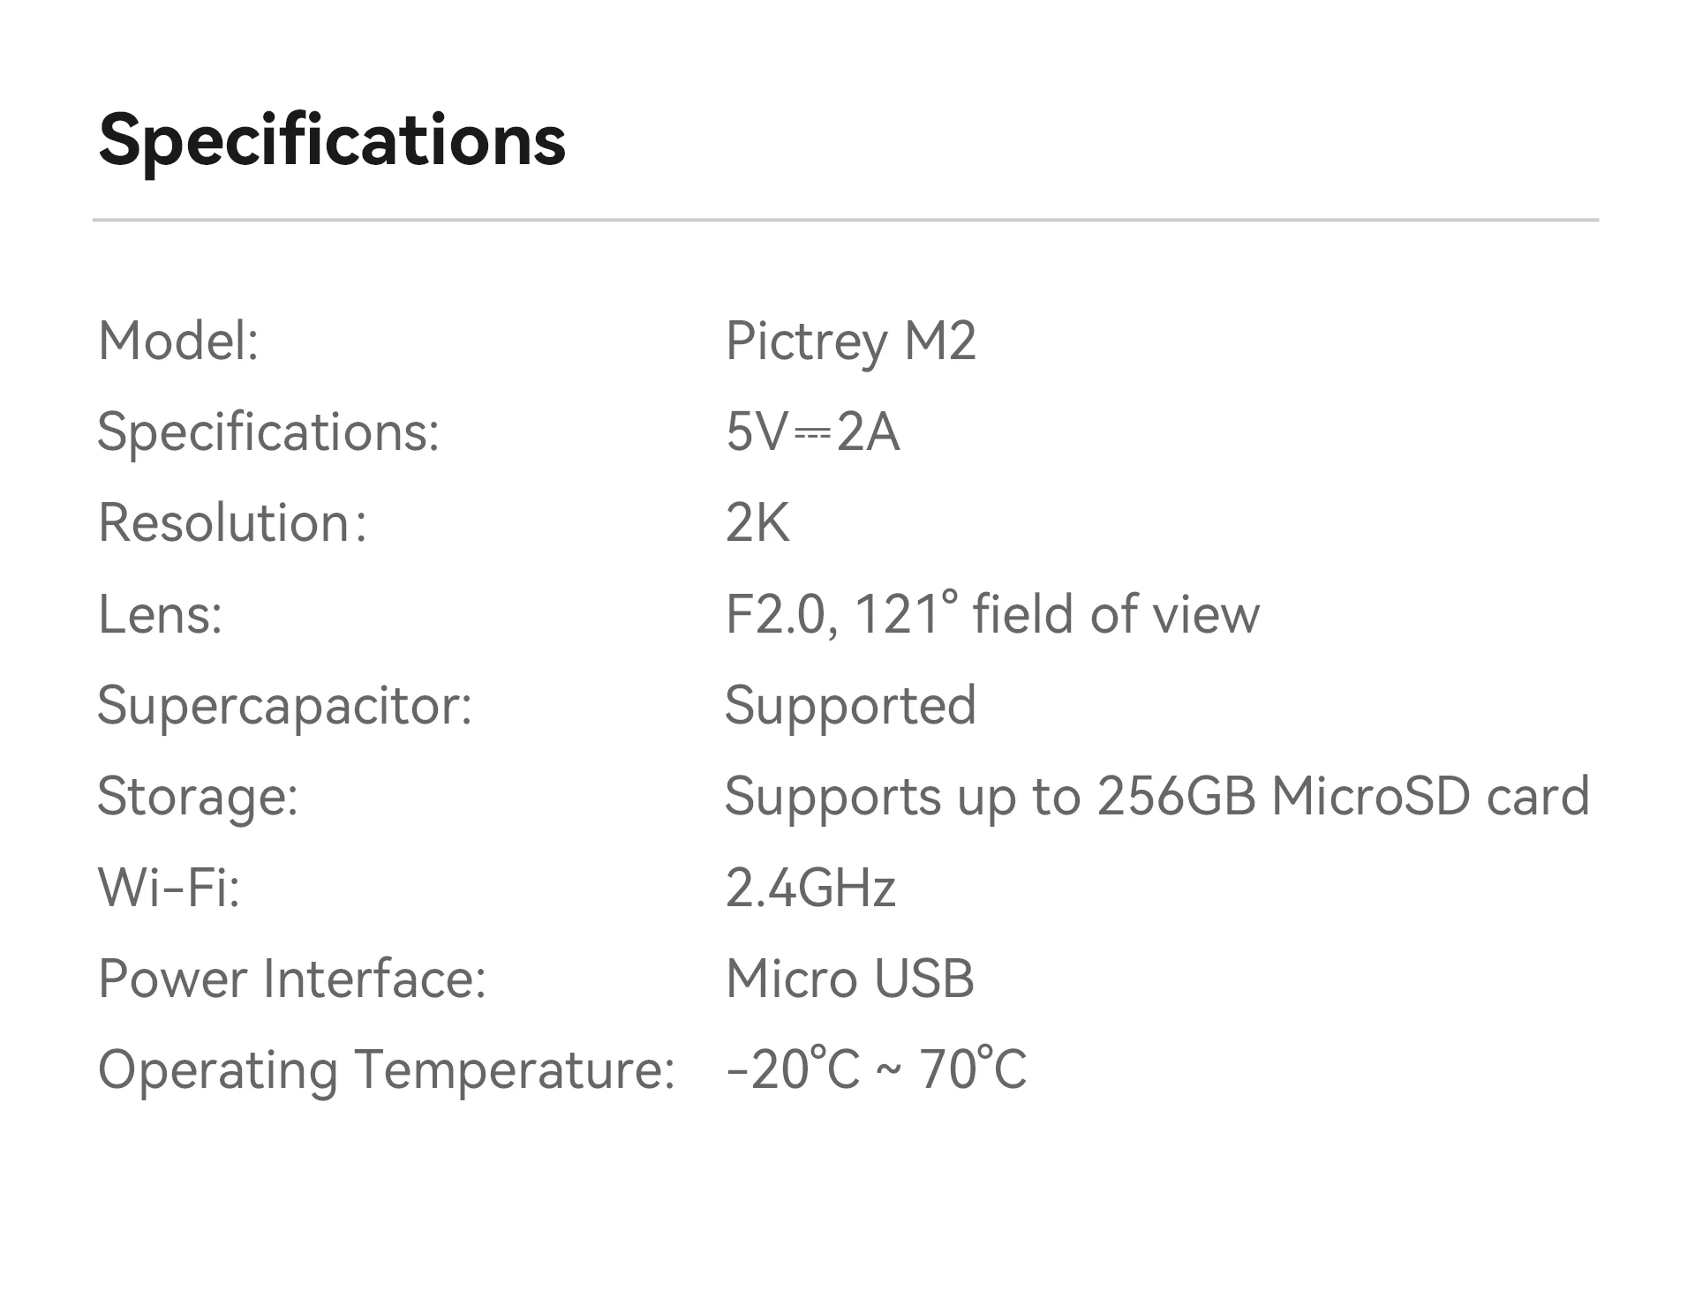This screenshot has width=1695, height=1305.
Task: Click the Supercapacitor label
Action: [284, 706]
